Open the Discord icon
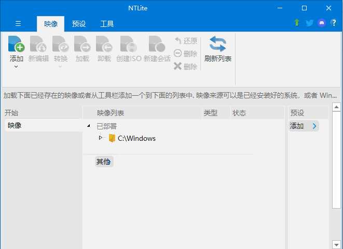 coord(322,23)
